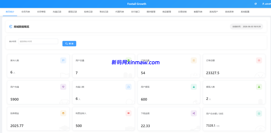Open the 媒体管理 tab

pos(151,12)
